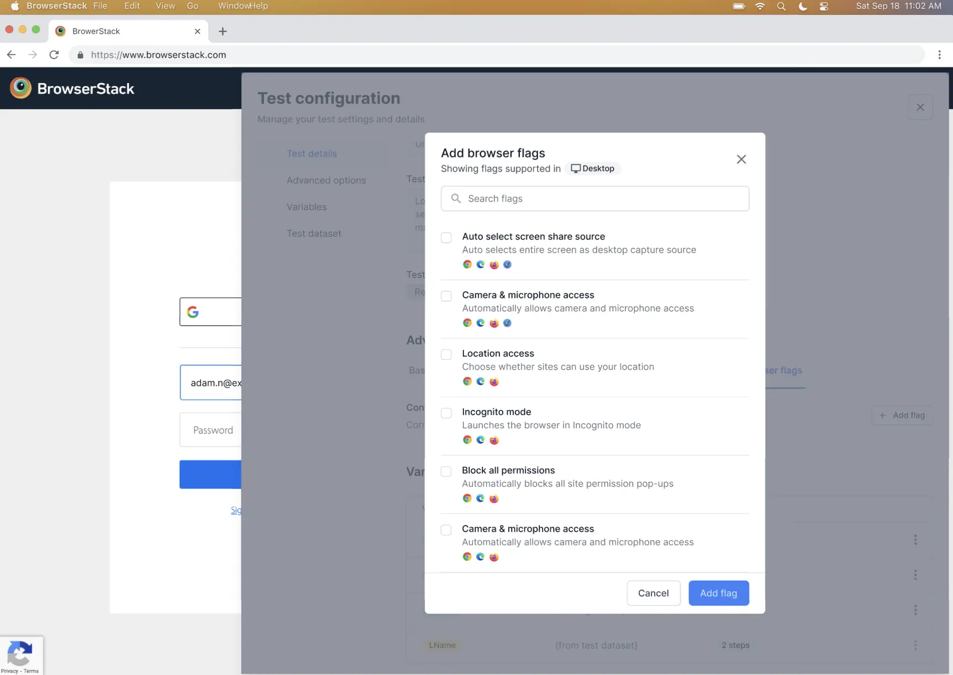Viewport: 953px width, 675px height.
Task: Click the Firefox icon under Location access
Action: [494, 381]
